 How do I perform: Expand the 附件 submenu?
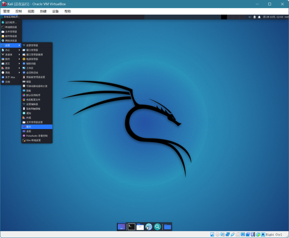click(x=11, y=59)
